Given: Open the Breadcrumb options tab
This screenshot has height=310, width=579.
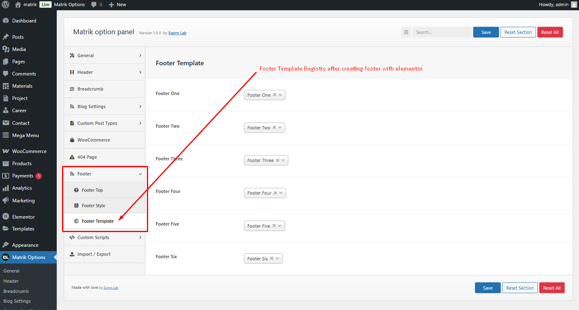Looking at the screenshot, I should [x=104, y=89].
